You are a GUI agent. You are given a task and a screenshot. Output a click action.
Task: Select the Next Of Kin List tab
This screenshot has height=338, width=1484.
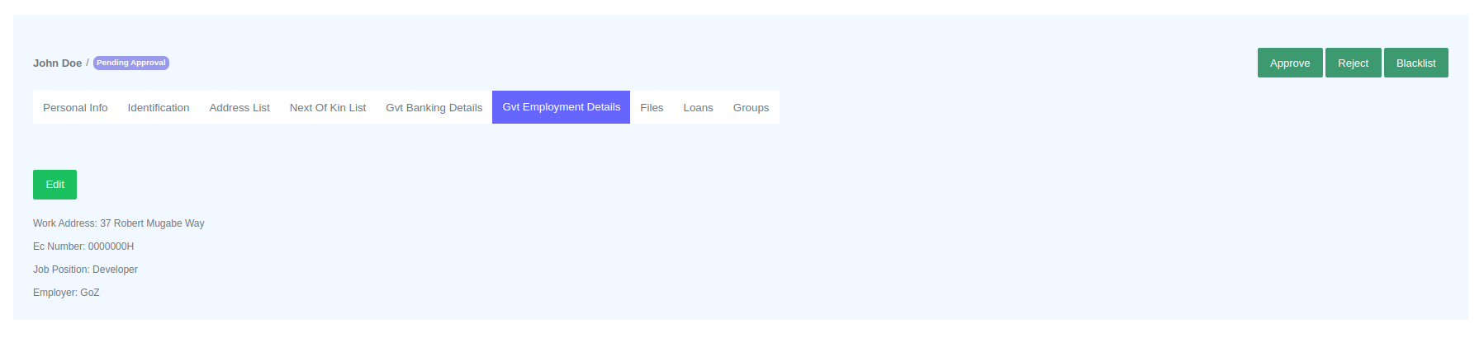click(x=328, y=108)
